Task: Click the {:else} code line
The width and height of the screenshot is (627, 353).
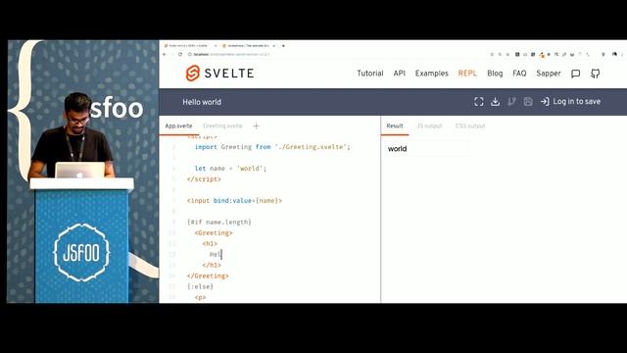Action: tap(200, 286)
